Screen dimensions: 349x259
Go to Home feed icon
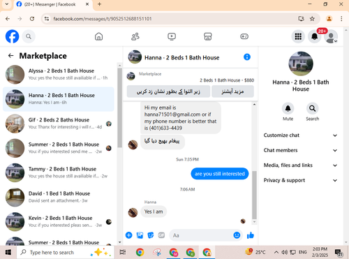pyautogui.click(x=98, y=36)
